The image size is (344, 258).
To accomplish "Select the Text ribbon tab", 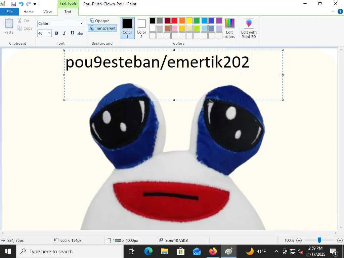I will coord(68,12).
